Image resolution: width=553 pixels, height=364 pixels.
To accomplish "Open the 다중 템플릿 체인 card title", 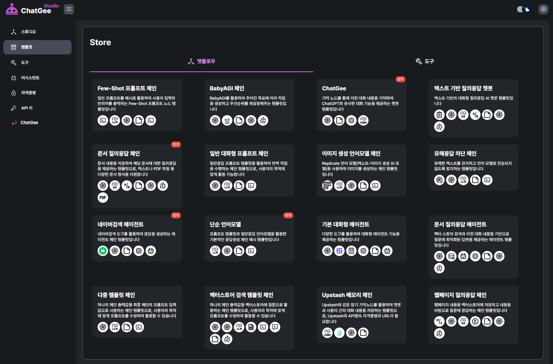I will [116, 295].
